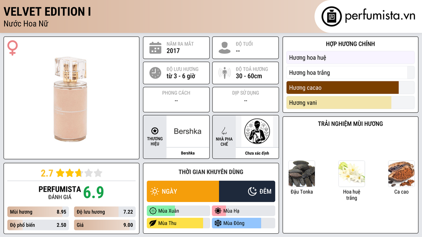Click the Phong cách card
The height and width of the screenshot is (237, 422).
point(176,100)
